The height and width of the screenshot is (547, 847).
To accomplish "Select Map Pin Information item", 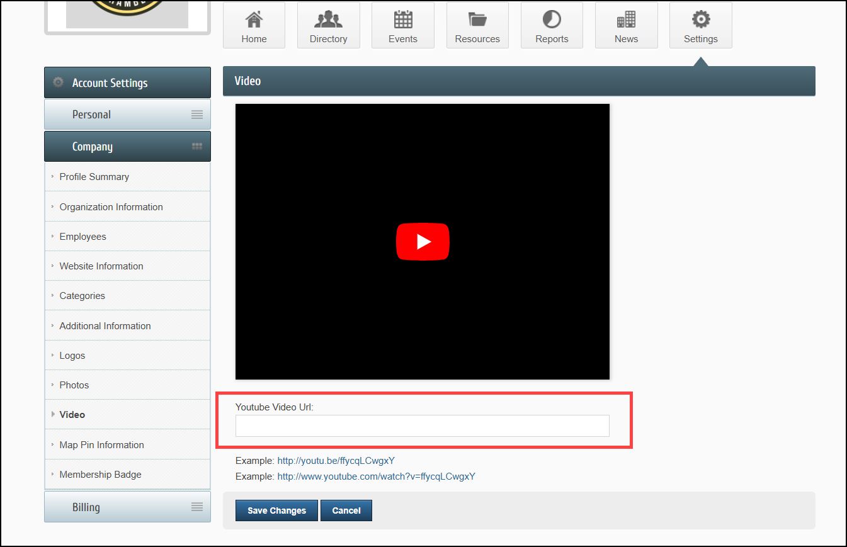I will (x=101, y=445).
